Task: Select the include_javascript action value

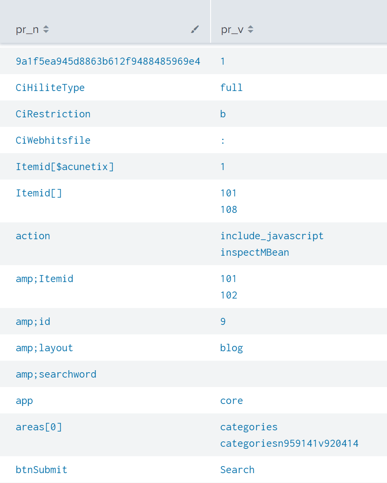Action: point(272,236)
